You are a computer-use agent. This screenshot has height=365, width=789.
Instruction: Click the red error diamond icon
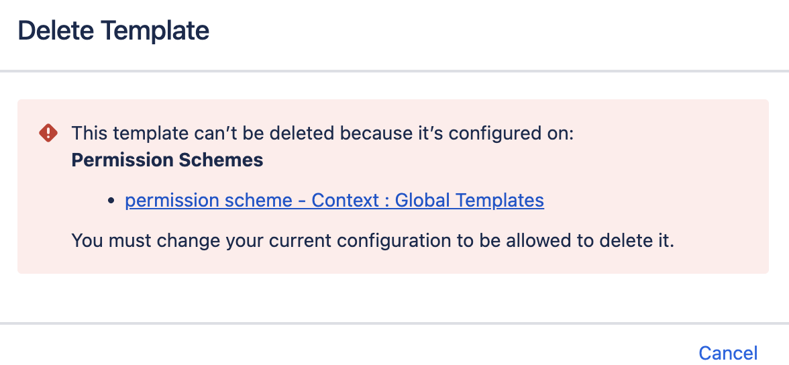tap(48, 133)
